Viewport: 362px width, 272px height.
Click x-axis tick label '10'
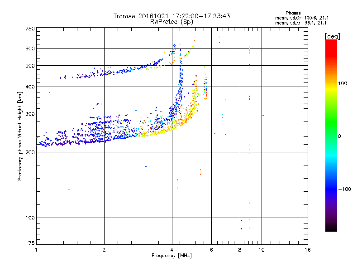click(x=262, y=250)
